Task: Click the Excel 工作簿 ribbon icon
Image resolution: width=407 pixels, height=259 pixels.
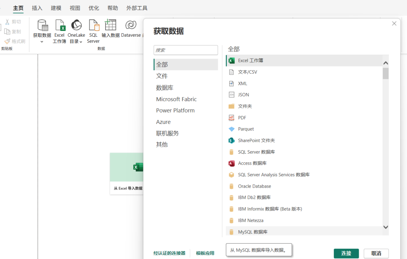Action: point(60,25)
